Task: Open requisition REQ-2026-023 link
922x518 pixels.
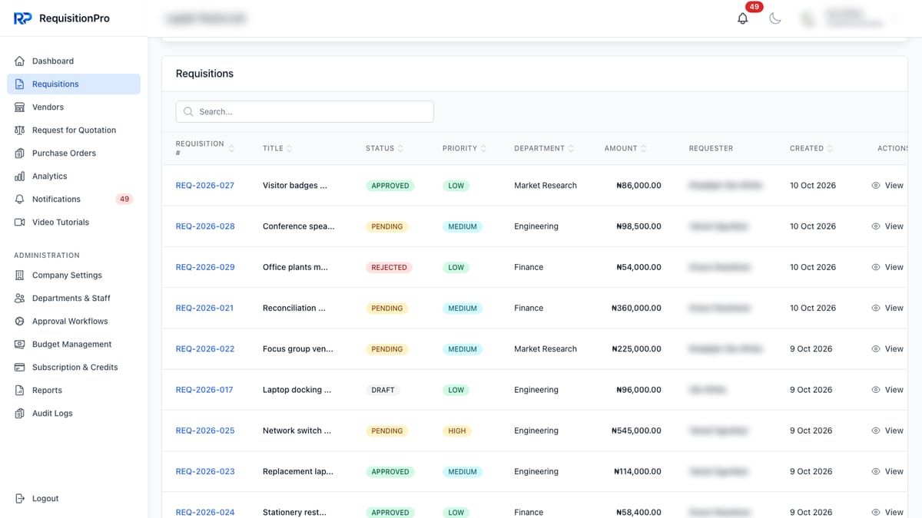Action: pos(205,472)
